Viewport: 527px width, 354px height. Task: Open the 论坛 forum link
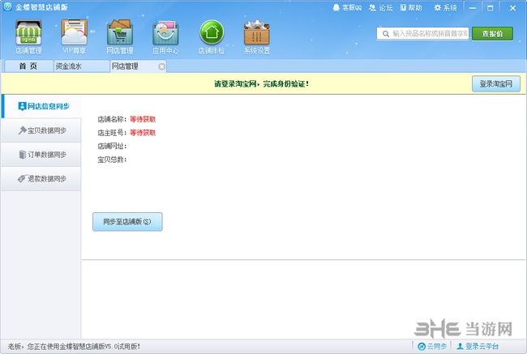[x=381, y=8]
